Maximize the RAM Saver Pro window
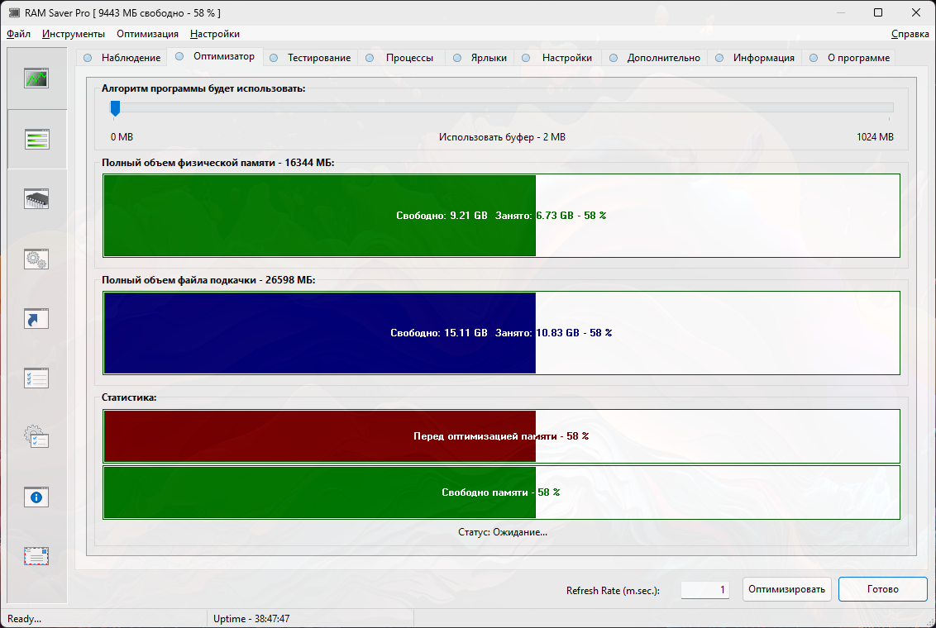936x628 pixels. click(x=878, y=12)
